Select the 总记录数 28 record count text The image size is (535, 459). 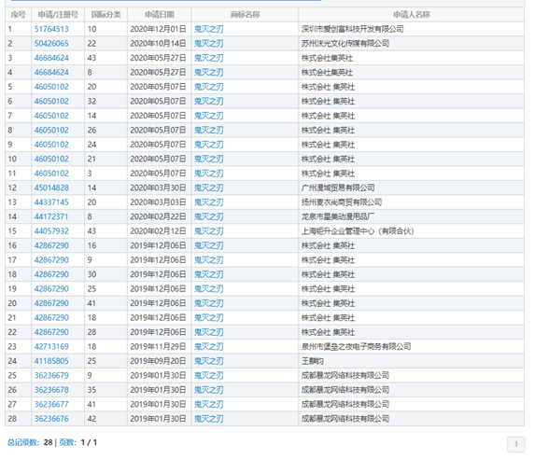click(30, 442)
